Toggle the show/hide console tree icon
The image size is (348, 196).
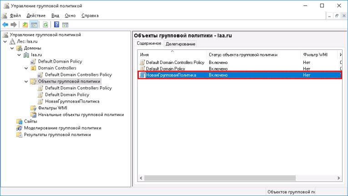click(x=34, y=24)
